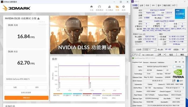Click the Intel Core logo in CPU-Z
This screenshot has height=107, width=188.
pyautogui.click(x=180, y=14)
